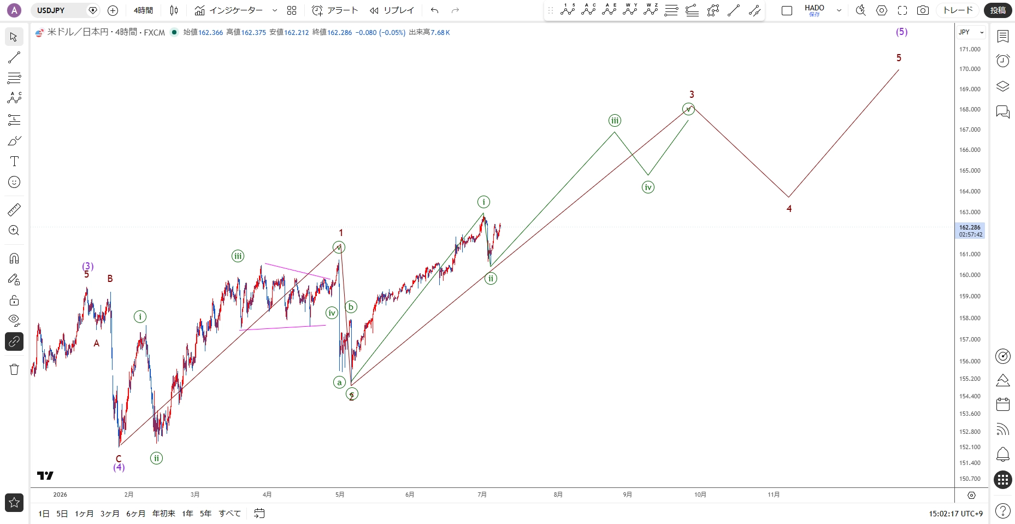Open the watchlist panel icon
Screen dimensions: 1015x524
tap(1002, 36)
